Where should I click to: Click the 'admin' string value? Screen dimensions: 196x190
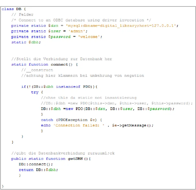(x=77, y=31)
